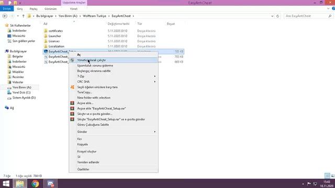Open dropdown after Wolfteam Turkiye in path

[109, 16]
